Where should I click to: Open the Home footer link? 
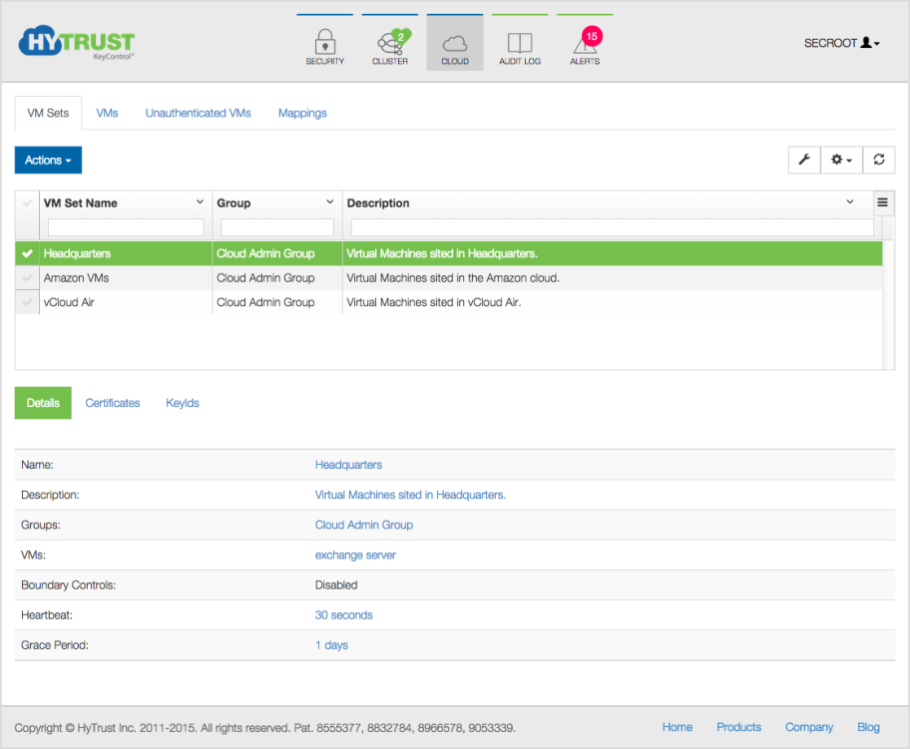pos(678,727)
